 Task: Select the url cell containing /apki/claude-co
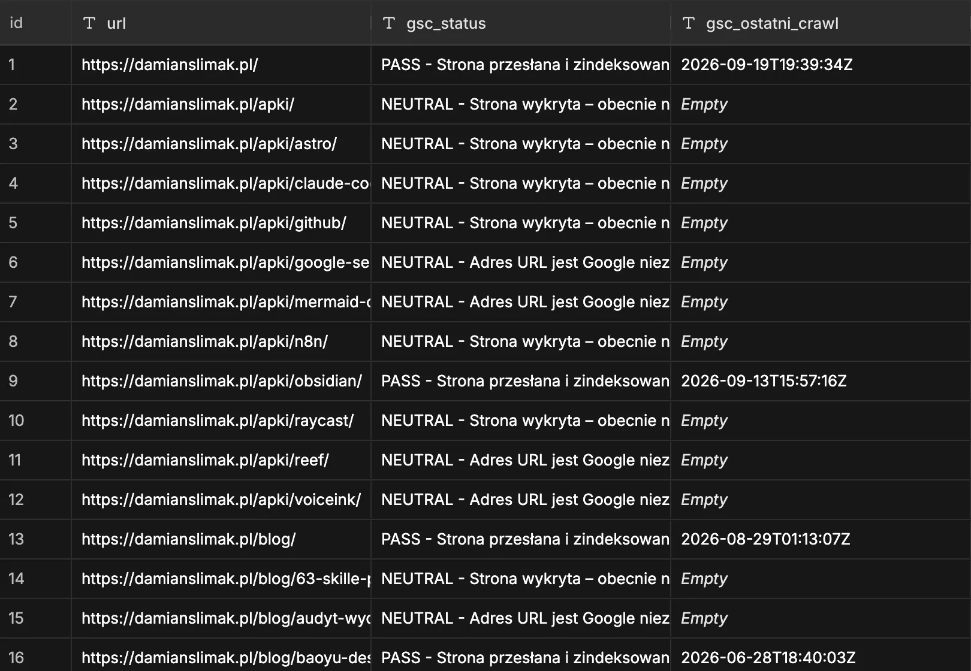[221, 183]
